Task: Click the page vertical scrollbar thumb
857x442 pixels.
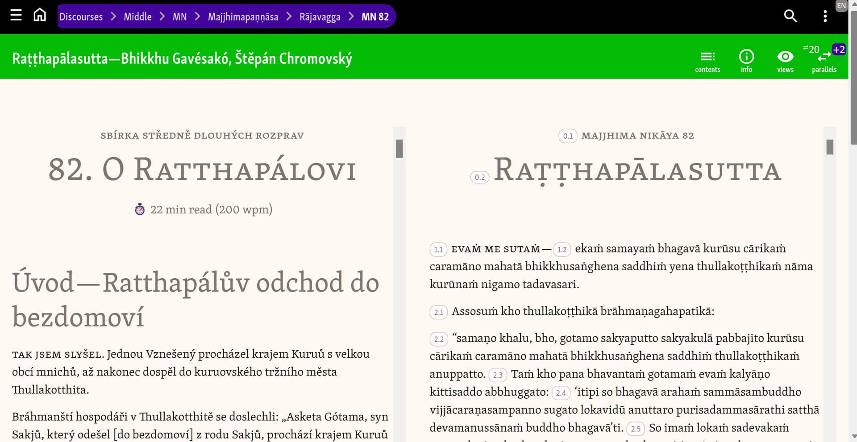Action: [x=853, y=78]
